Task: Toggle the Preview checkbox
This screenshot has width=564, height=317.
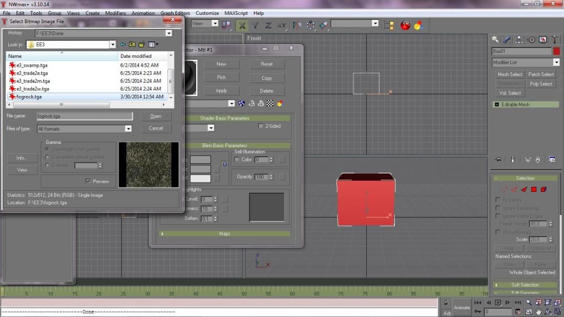Action: coord(88,181)
